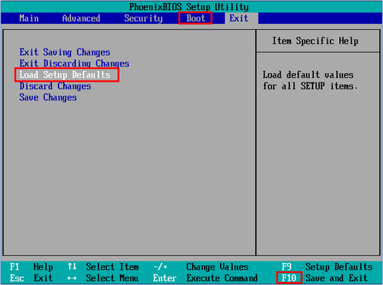
Task: Click the Change Values legend label
Action: coord(217,266)
